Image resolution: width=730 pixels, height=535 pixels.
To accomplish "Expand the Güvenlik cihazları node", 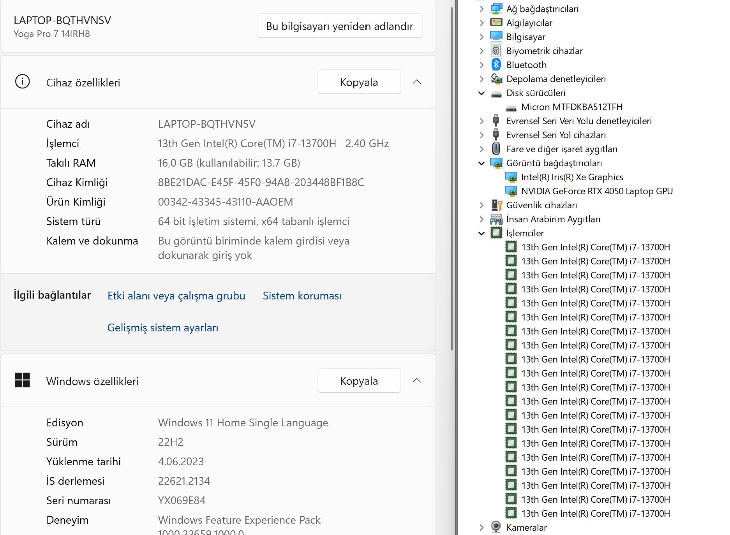I will (x=481, y=205).
